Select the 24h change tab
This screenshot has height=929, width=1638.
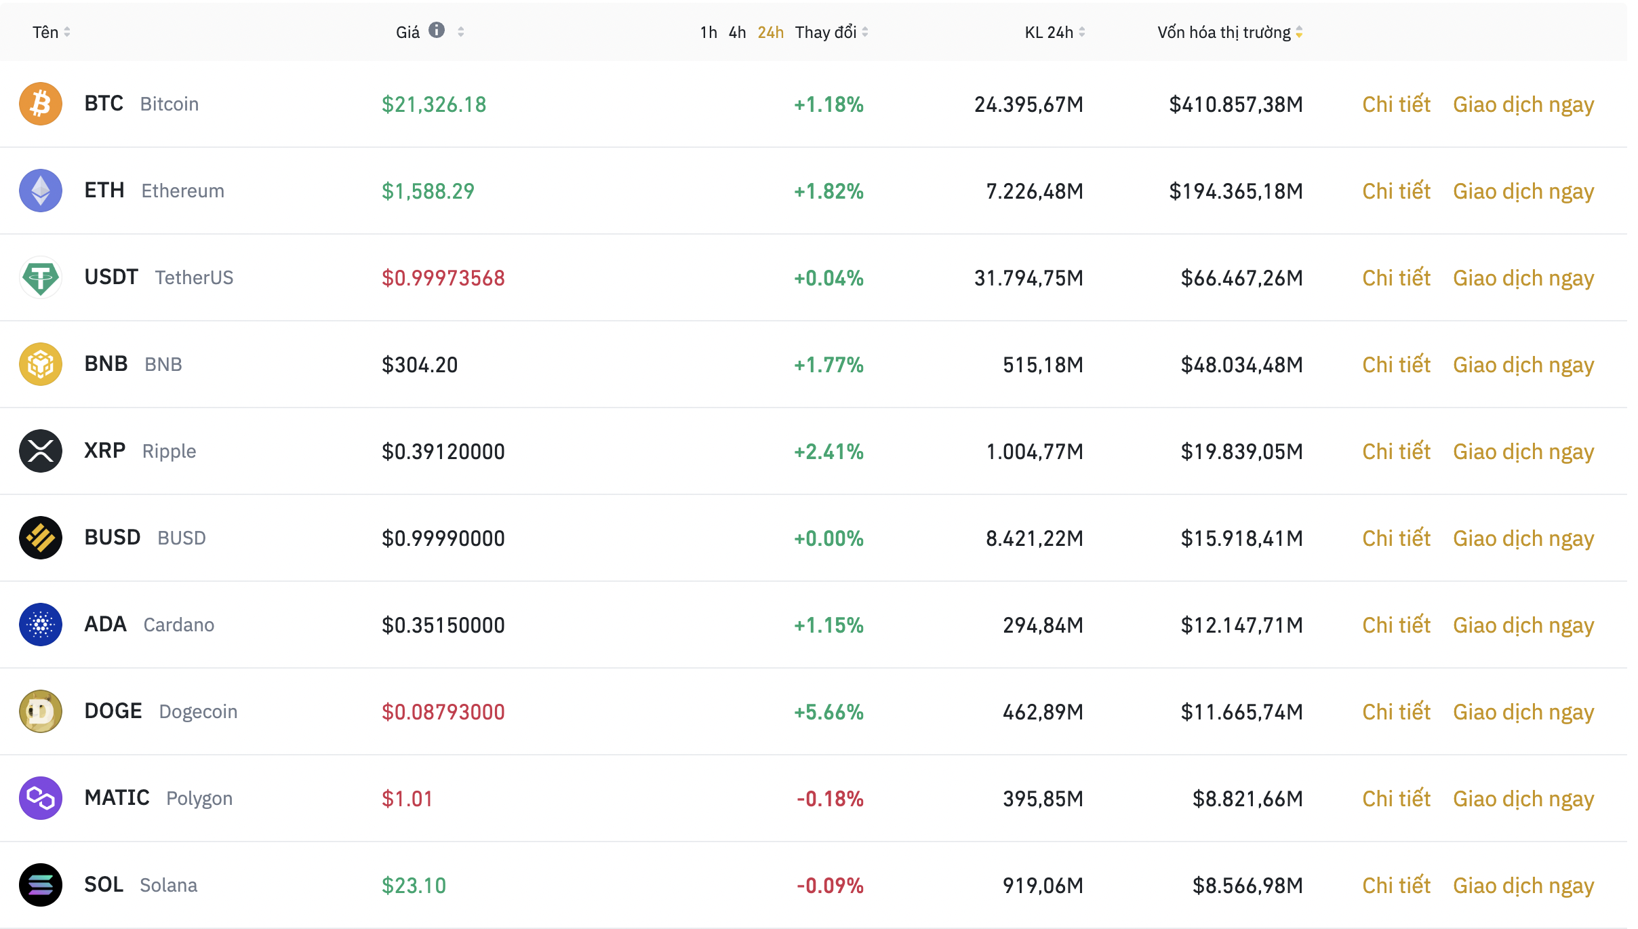tap(770, 33)
